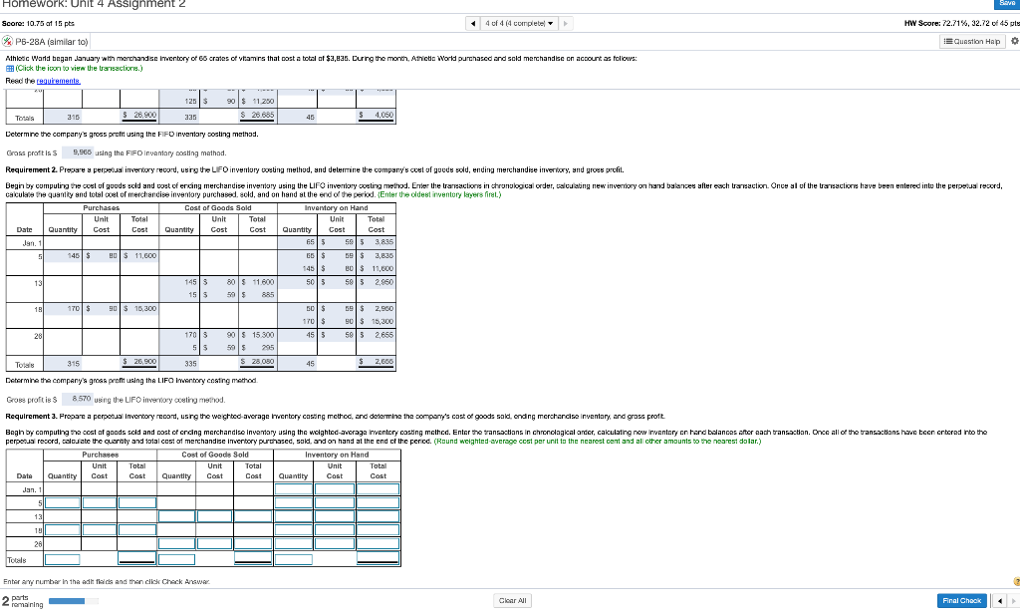Click the settings gear icon beside Question Help
The height and width of the screenshot is (614, 1020).
(x=1013, y=40)
